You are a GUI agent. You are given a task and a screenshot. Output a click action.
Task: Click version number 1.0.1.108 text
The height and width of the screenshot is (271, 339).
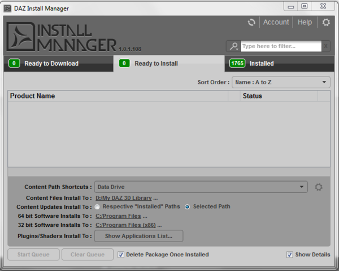130,49
